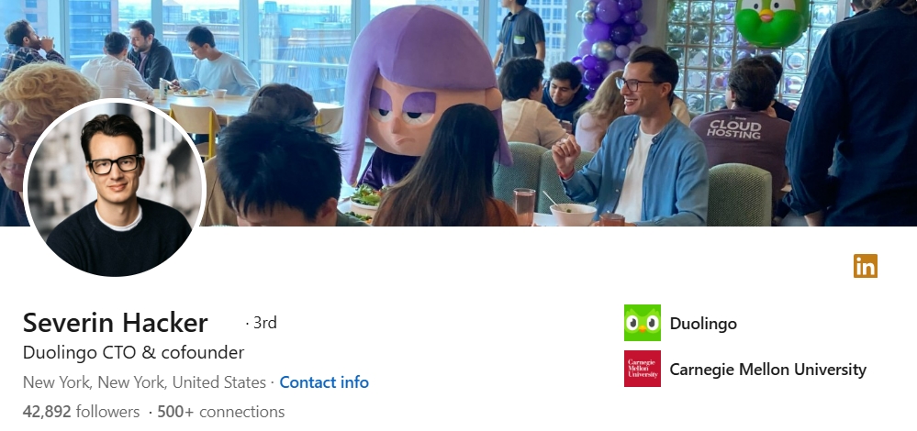Open Severin Hacker's circular profile photo
The width and height of the screenshot is (917, 431).
pyautogui.click(x=115, y=188)
